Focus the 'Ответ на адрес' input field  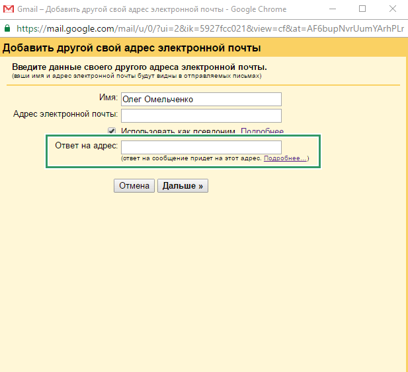[201, 147]
